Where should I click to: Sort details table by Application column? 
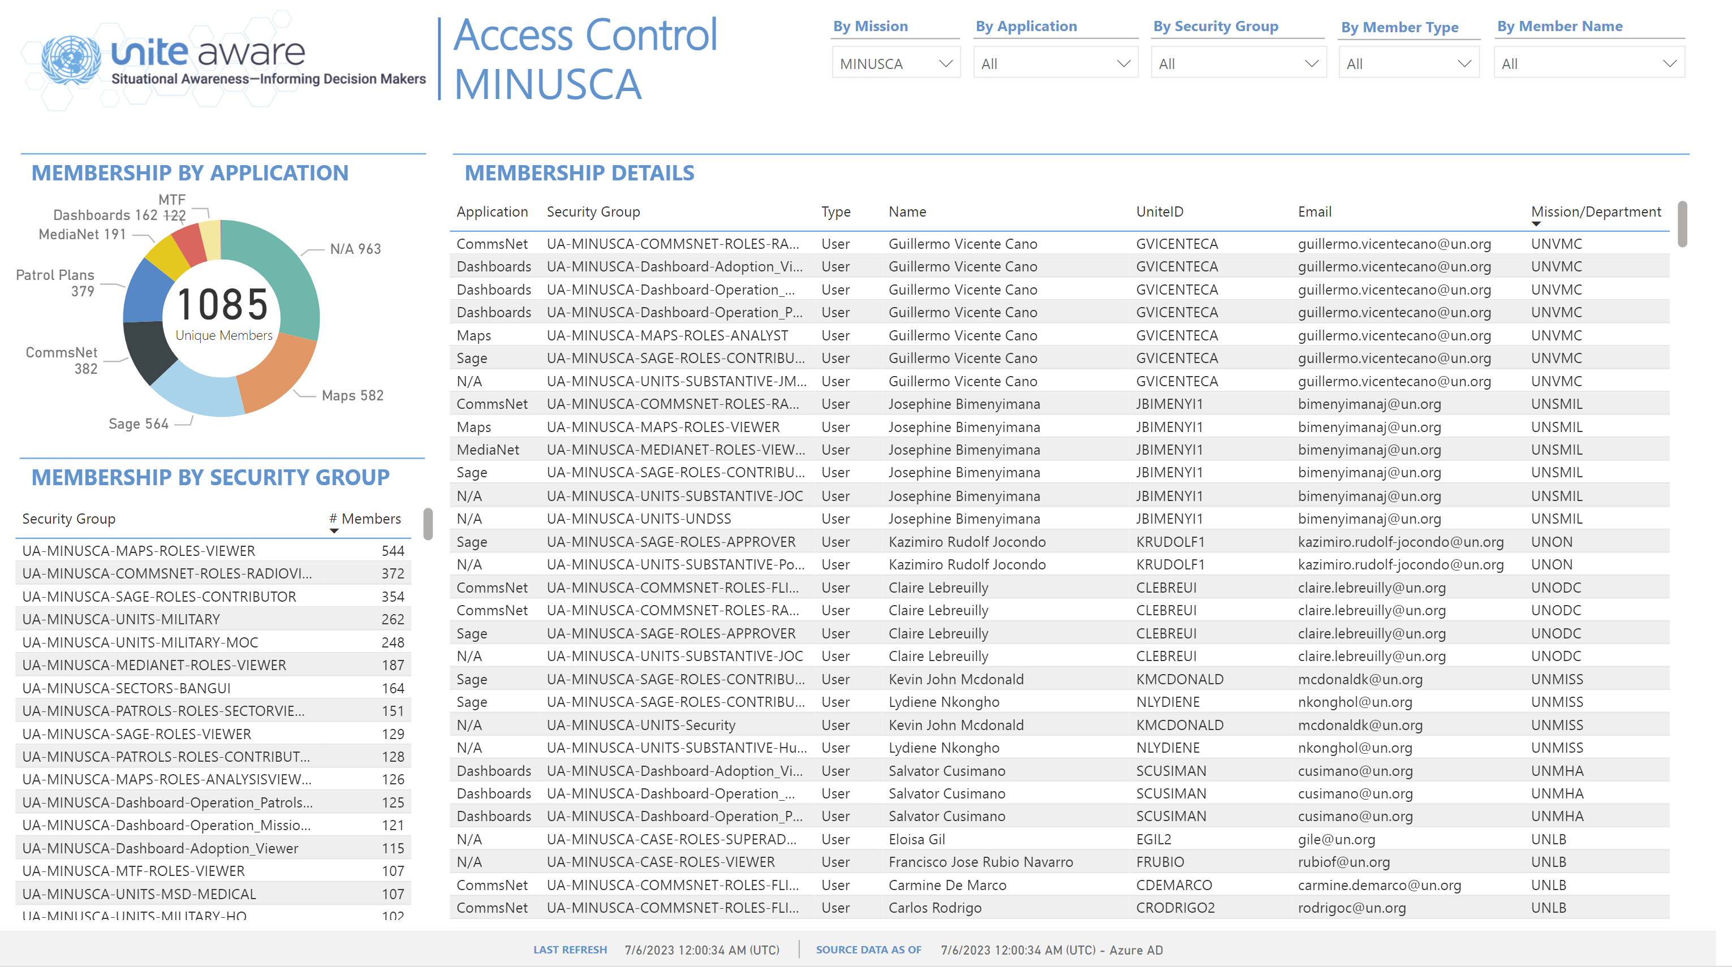point(492,211)
